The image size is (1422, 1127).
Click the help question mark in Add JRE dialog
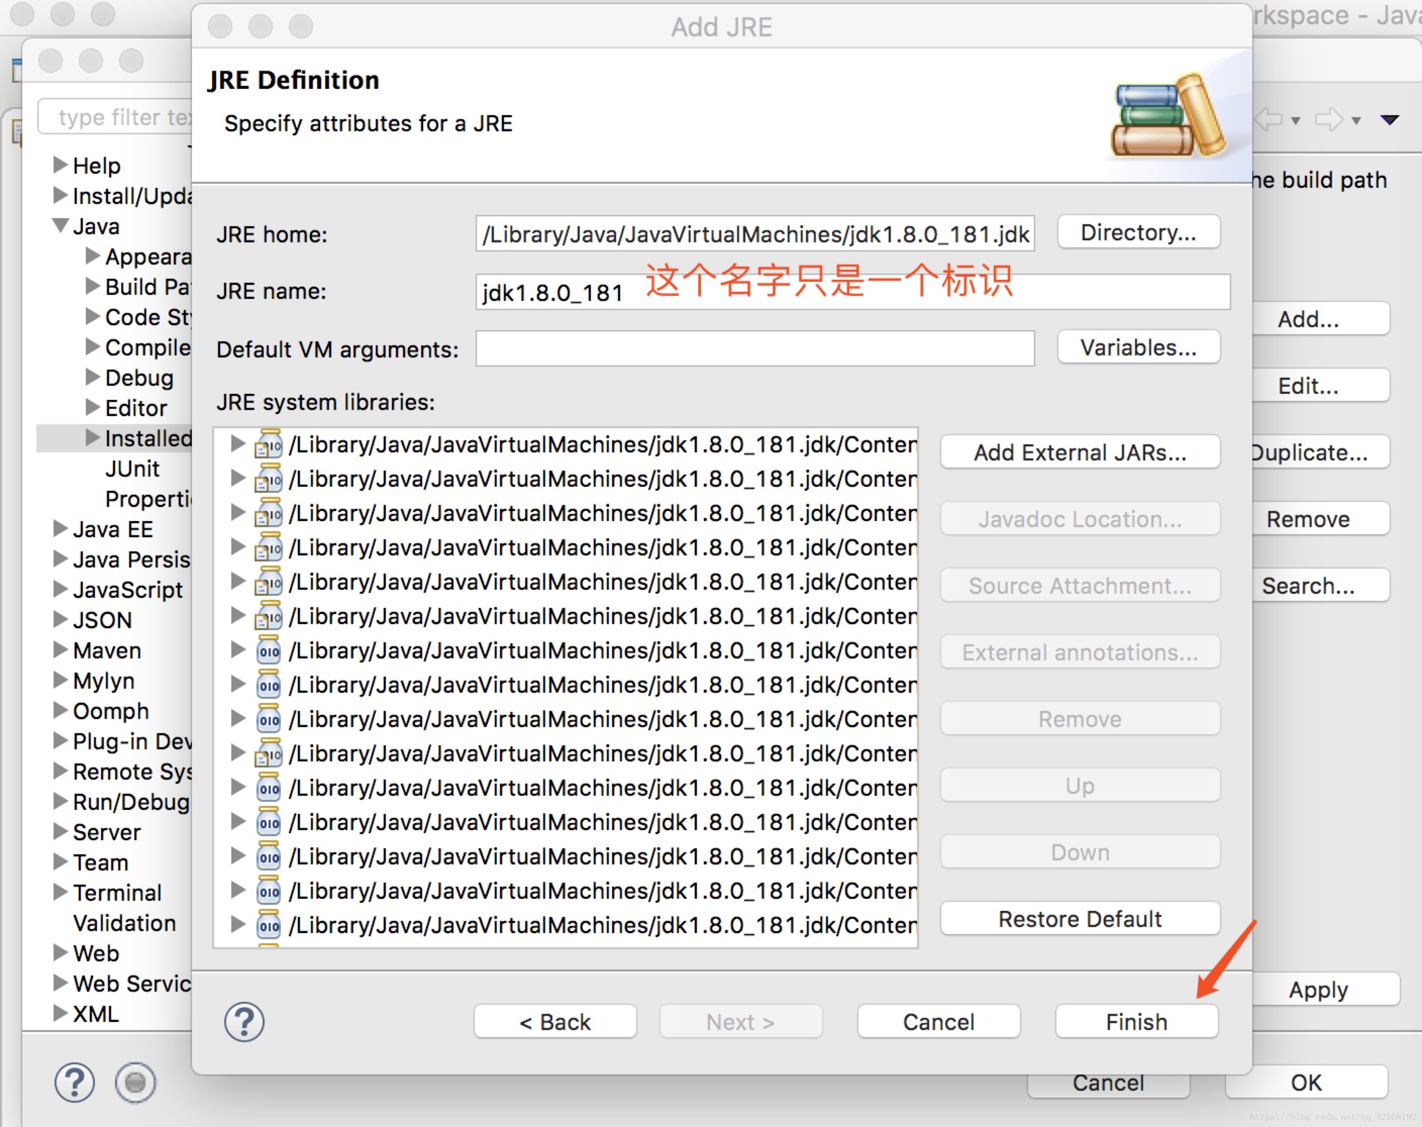[244, 1021]
